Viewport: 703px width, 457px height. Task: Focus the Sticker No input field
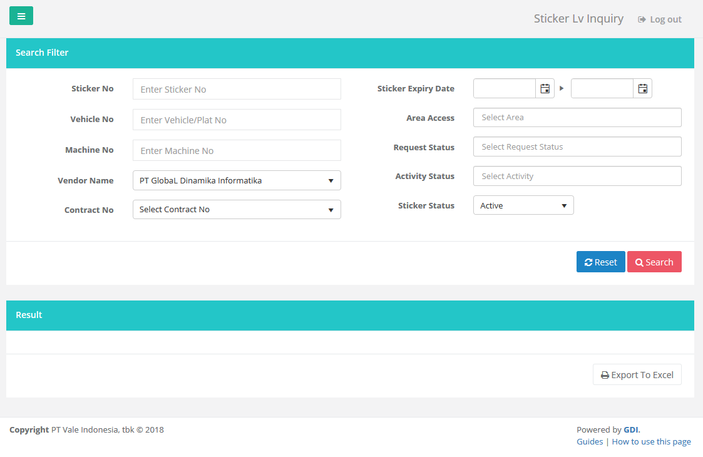(x=237, y=89)
